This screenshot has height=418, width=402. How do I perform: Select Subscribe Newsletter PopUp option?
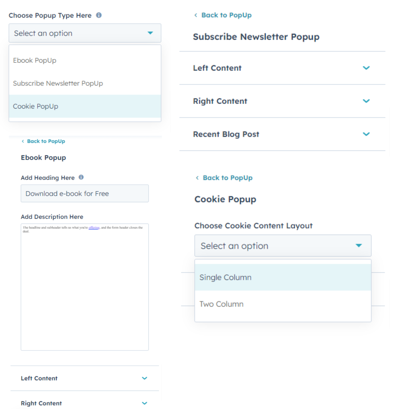coord(58,83)
